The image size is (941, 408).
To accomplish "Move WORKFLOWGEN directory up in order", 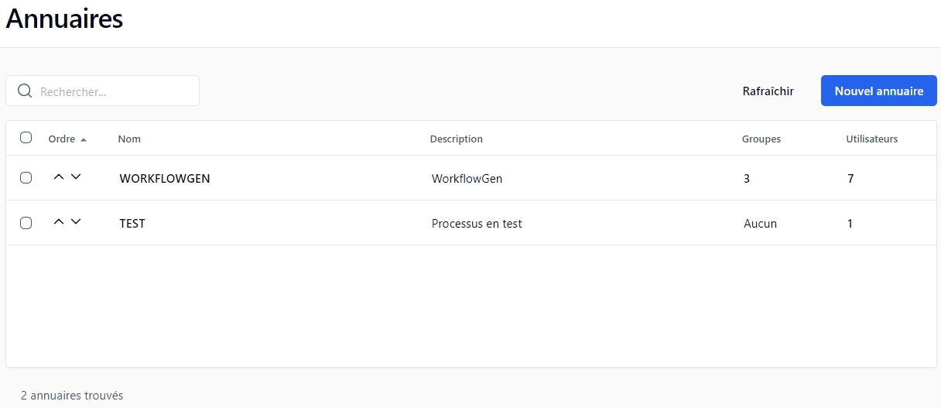I will coord(59,177).
